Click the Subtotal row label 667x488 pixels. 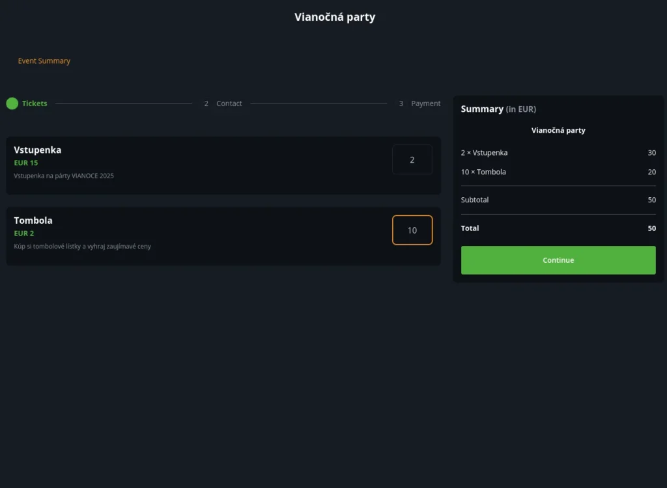(475, 200)
